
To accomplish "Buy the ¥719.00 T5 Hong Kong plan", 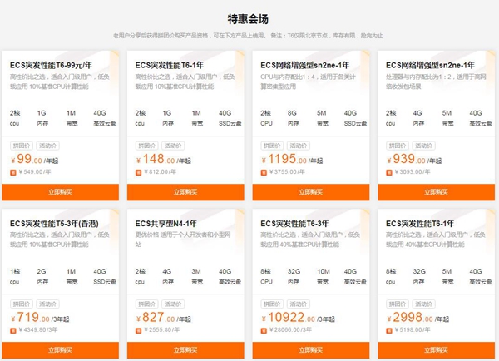I will click(x=60, y=350).
